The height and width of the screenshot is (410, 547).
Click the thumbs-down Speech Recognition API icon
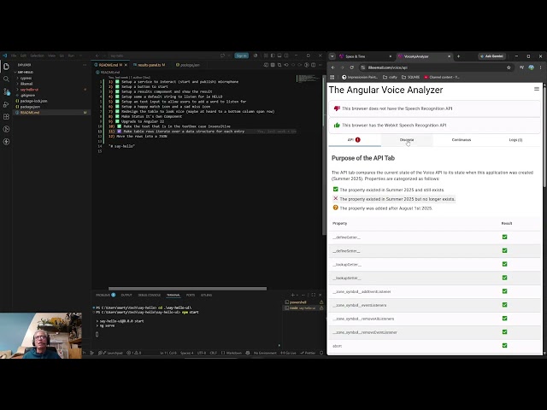(337, 108)
